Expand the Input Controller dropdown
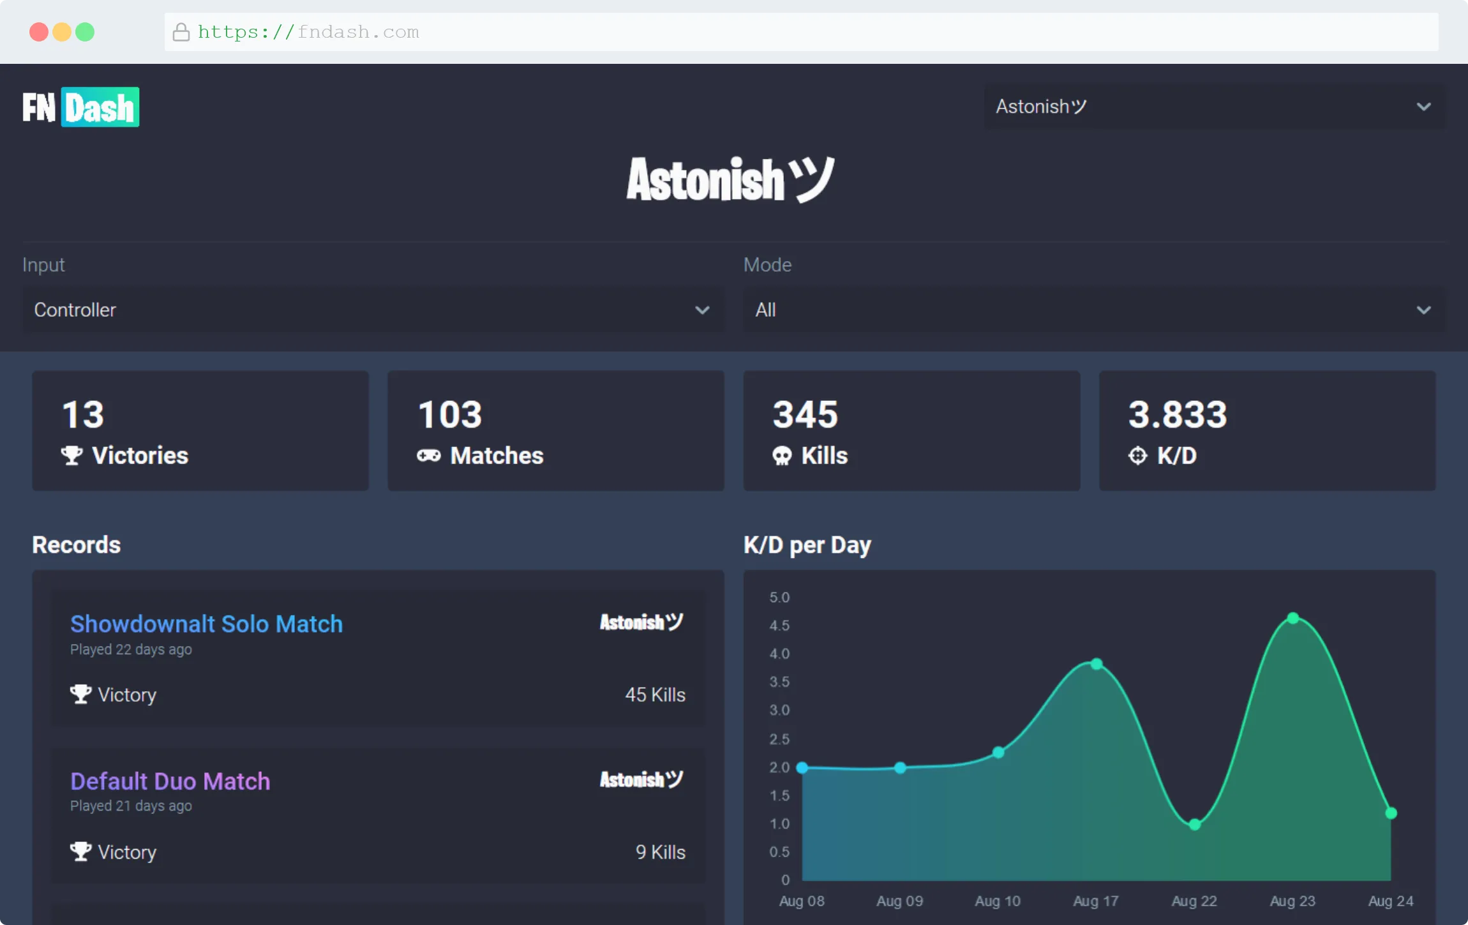 tap(373, 310)
